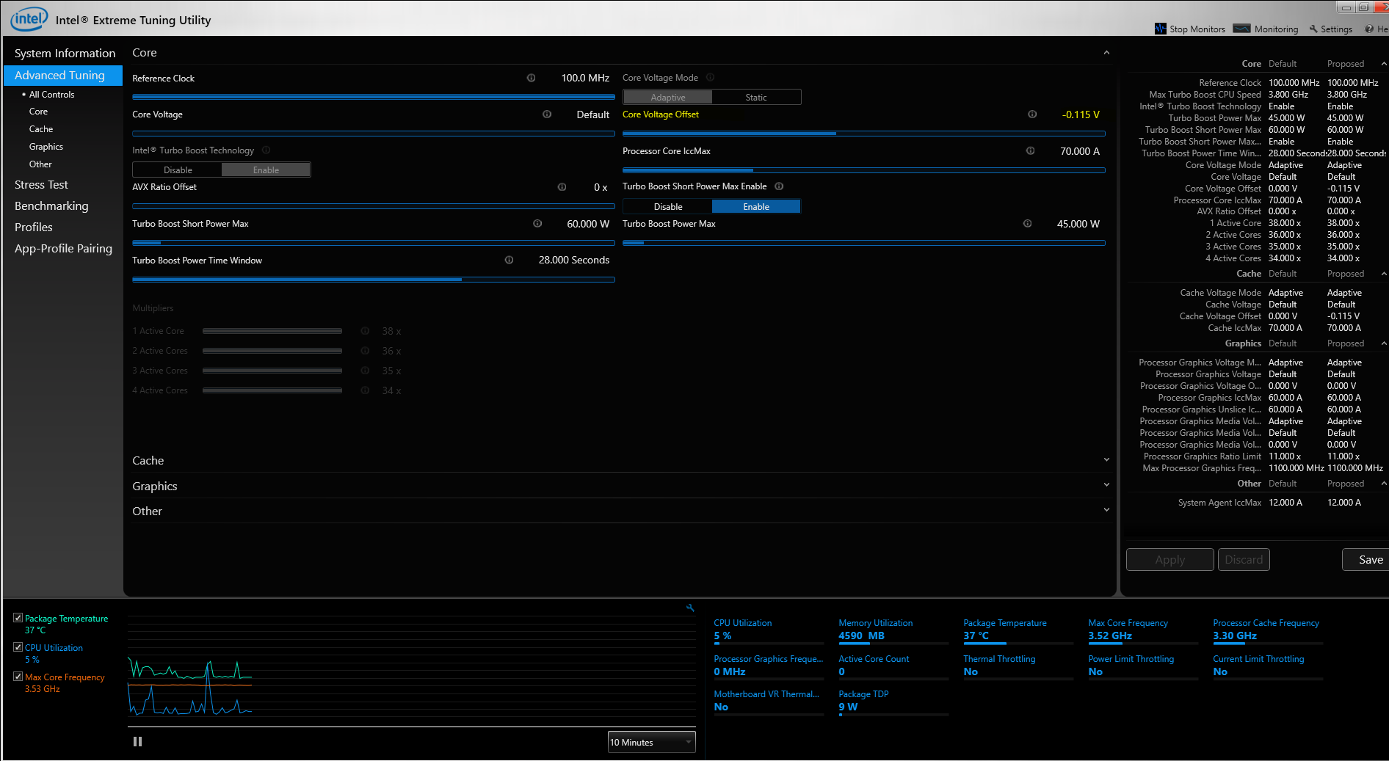1389x761 pixels.
Task: Set Core Voltage Mode to Adaptive
Action: [x=667, y=98]
